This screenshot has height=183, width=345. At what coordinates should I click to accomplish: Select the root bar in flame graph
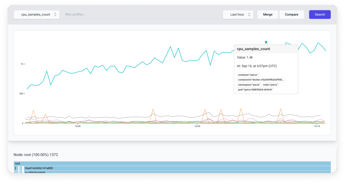172,163
